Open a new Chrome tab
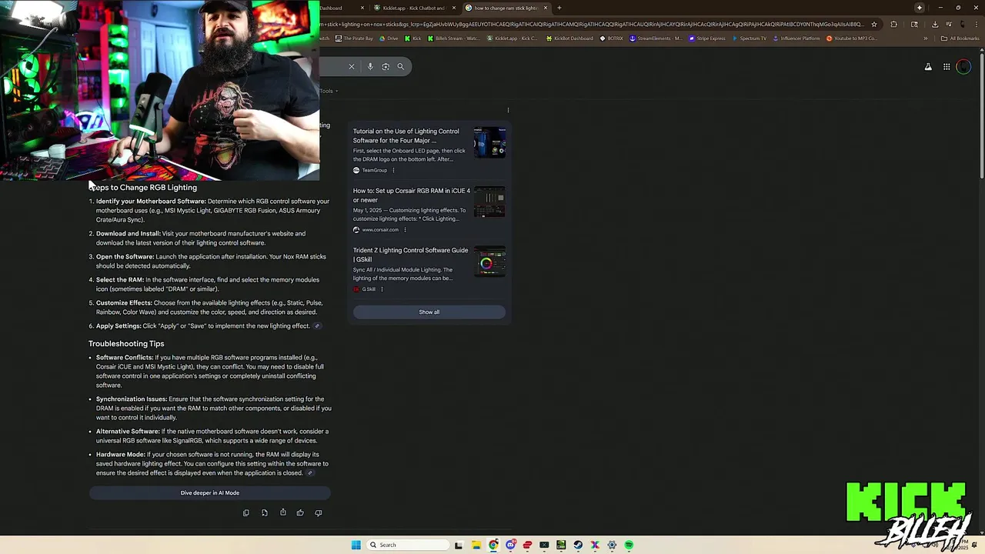The width and height of the screenshot is (985, 554). tap(559, 8)
